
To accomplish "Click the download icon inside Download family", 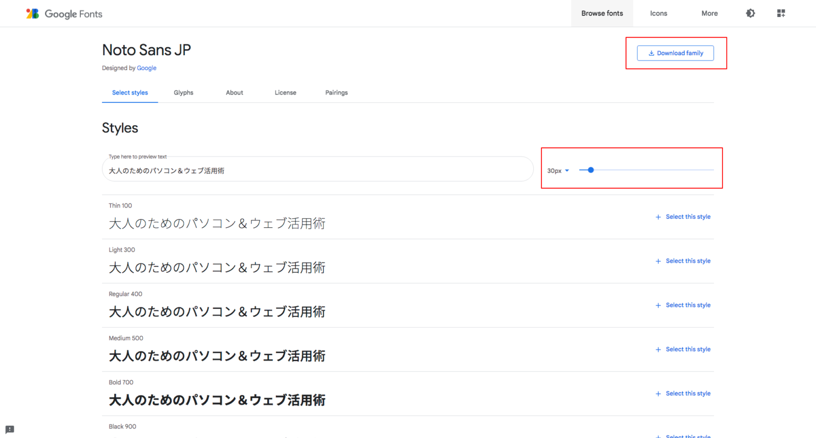I will coord(651,53).
